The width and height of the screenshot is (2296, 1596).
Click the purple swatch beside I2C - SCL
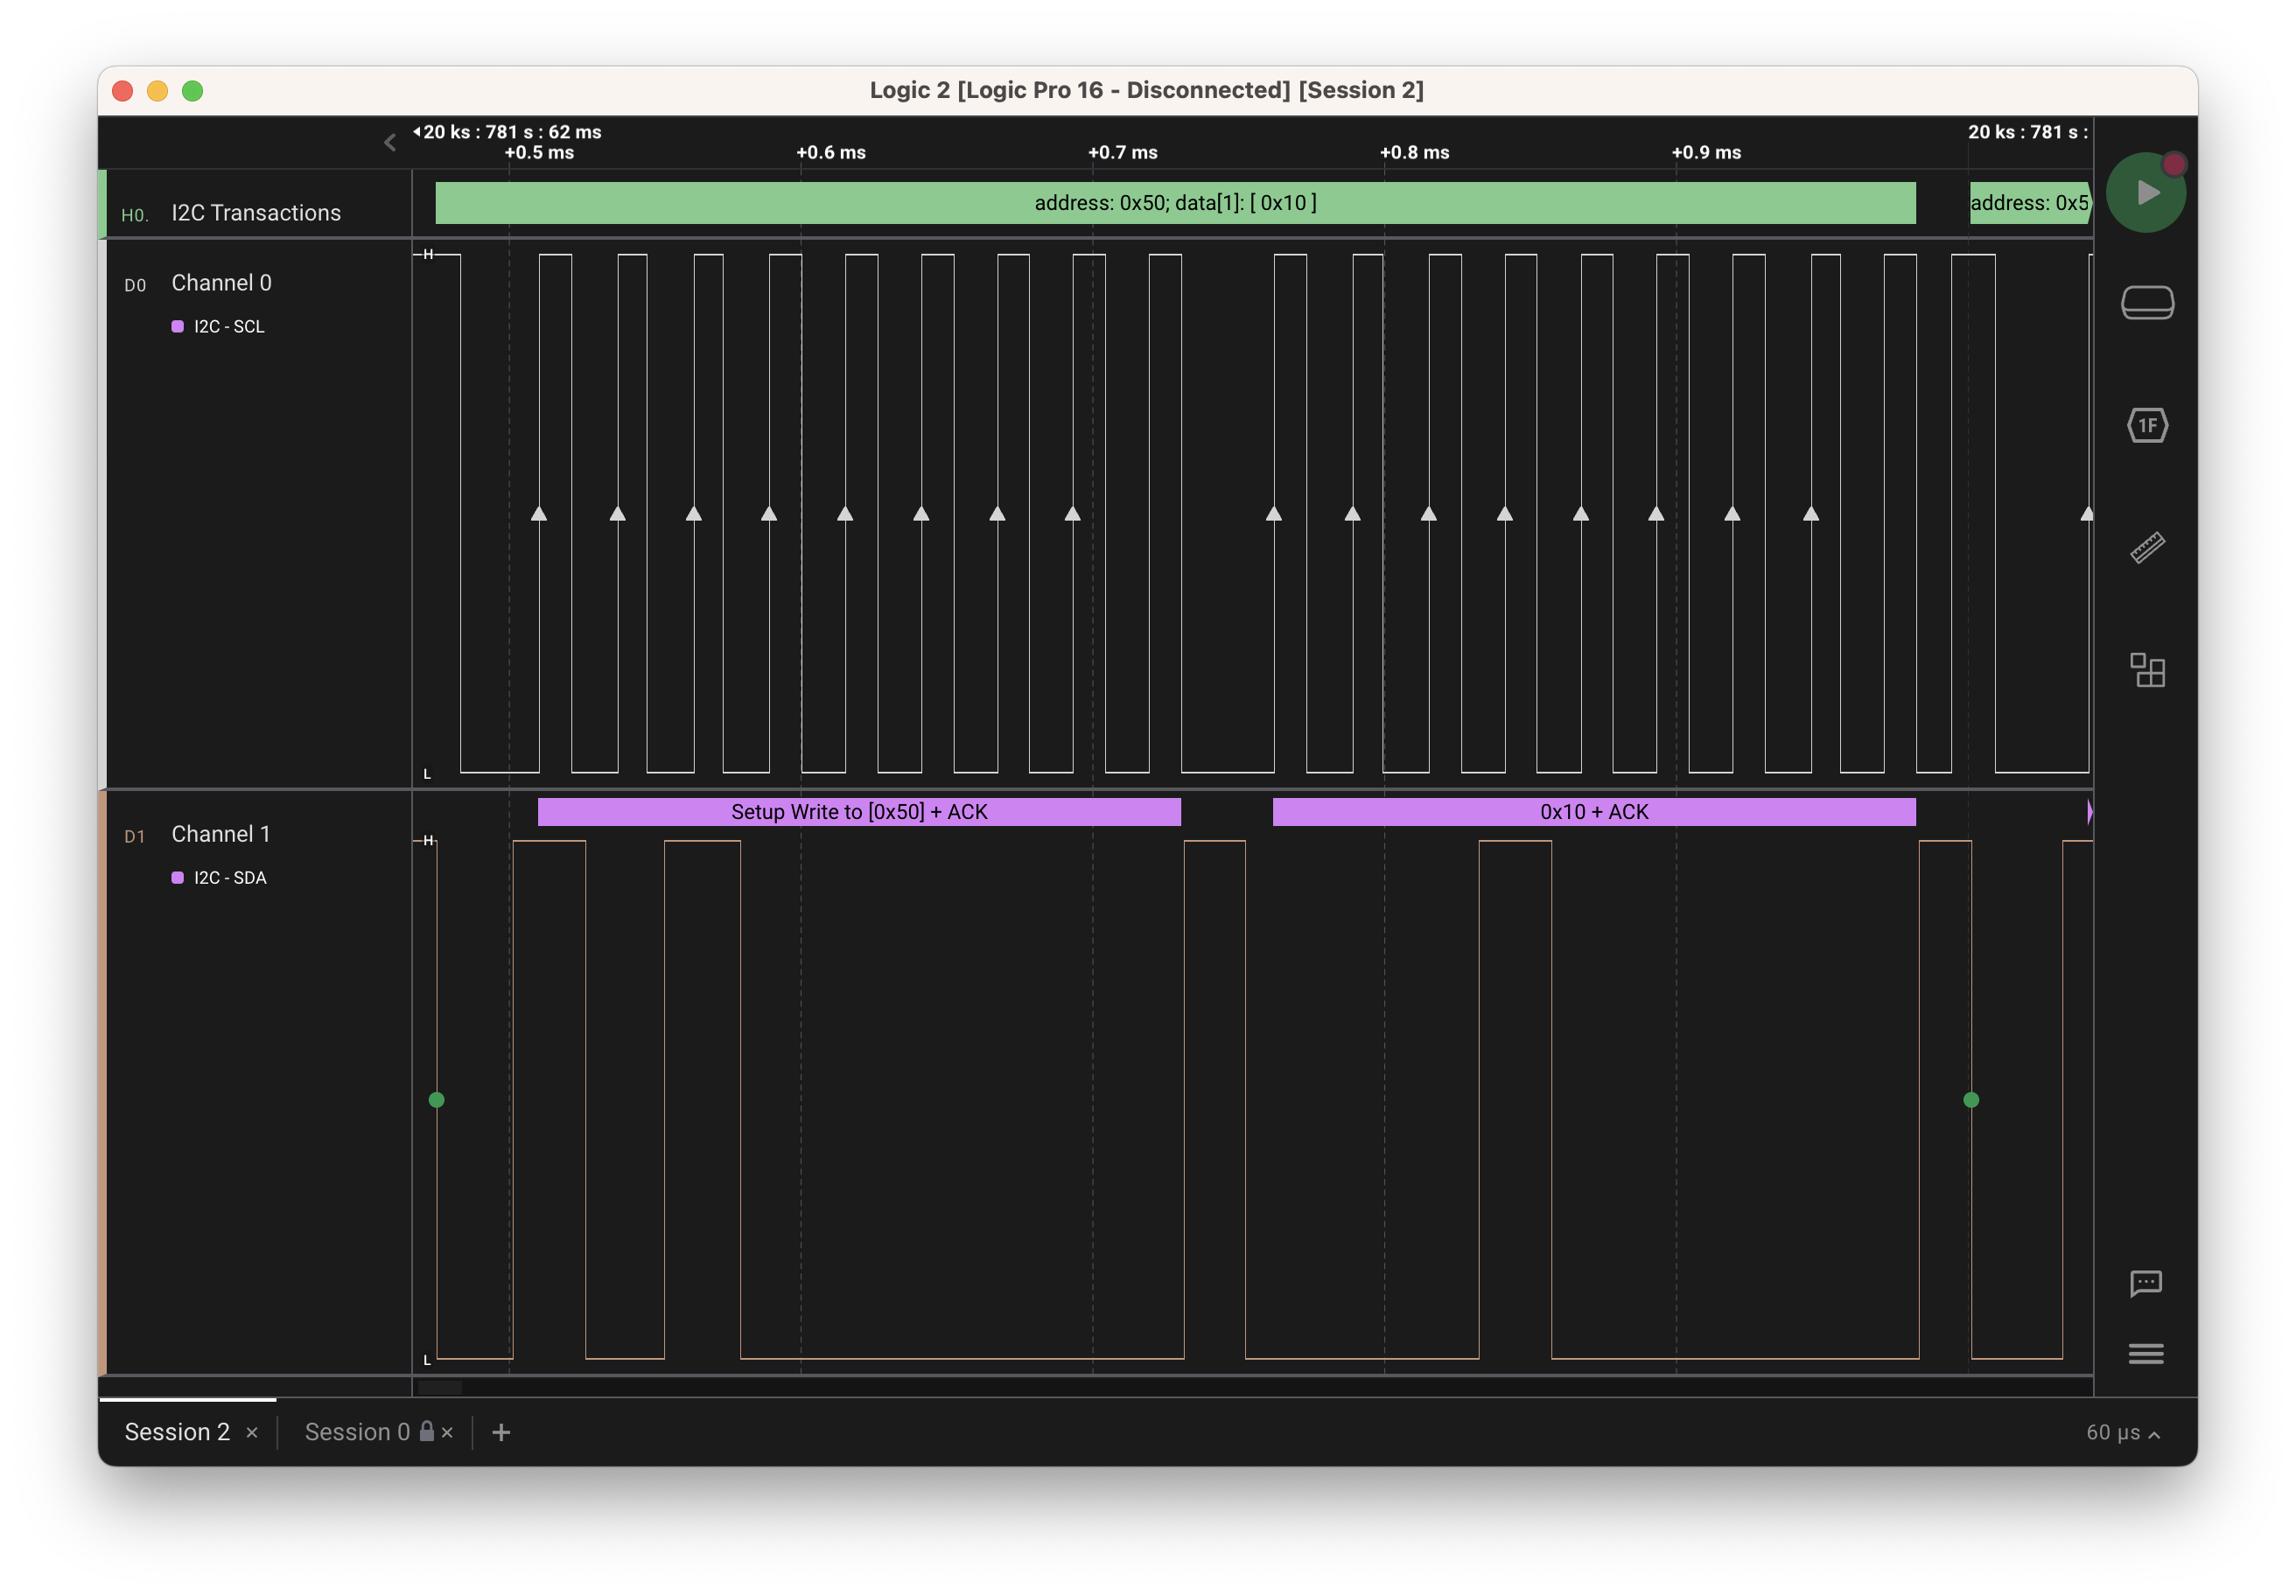point(178,327)
